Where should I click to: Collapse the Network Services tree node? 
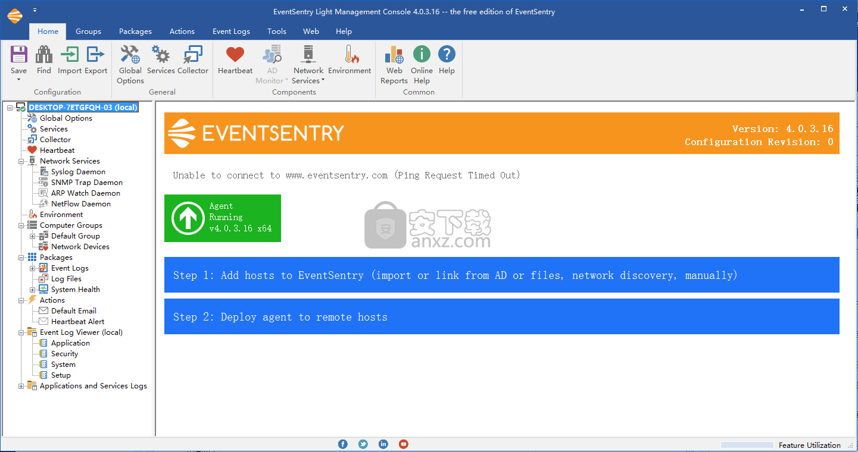click(x=21, y=161)
